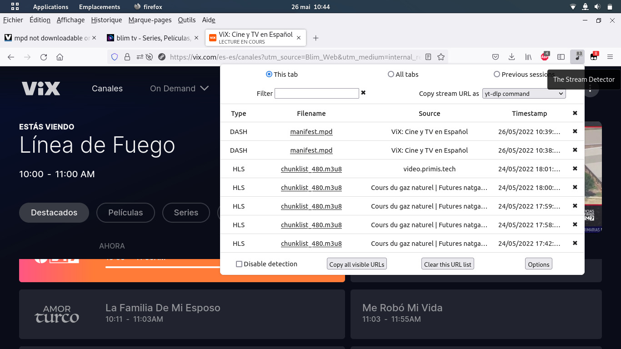The width and height of the screenshot is (621, 349).
Task: Open the Outils menu
Action: click(187, 20)
